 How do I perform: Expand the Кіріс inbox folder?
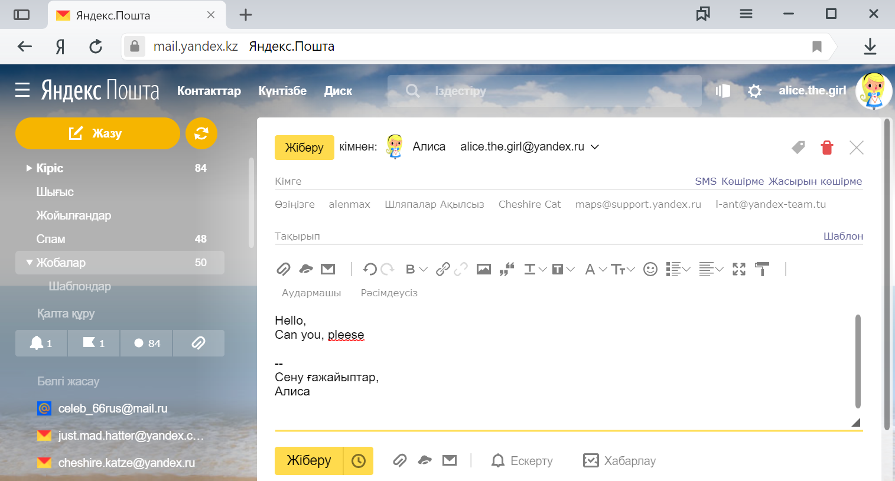tap(29, 168)
